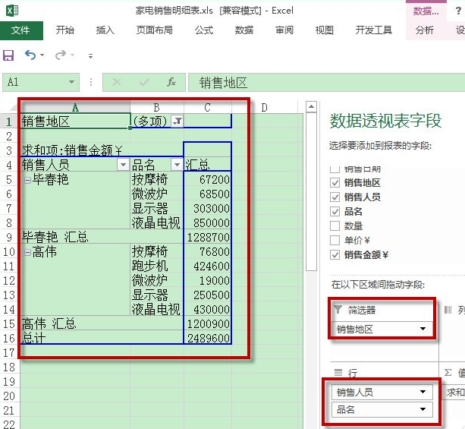Screen dimensions: 465x429
Task: Check the 数量 field checkbox
Action: pyautogui.click(x=335, y=226)
